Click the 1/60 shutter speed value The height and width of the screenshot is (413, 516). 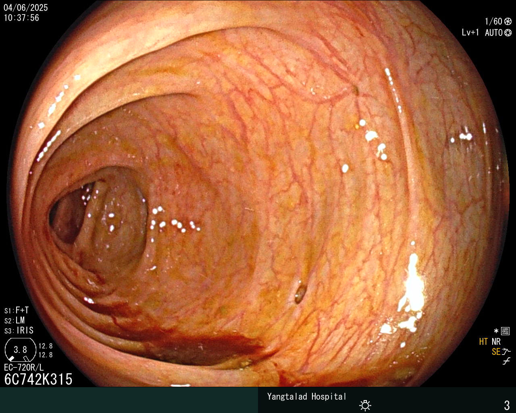pyautogui.click(x=493, y=21)
